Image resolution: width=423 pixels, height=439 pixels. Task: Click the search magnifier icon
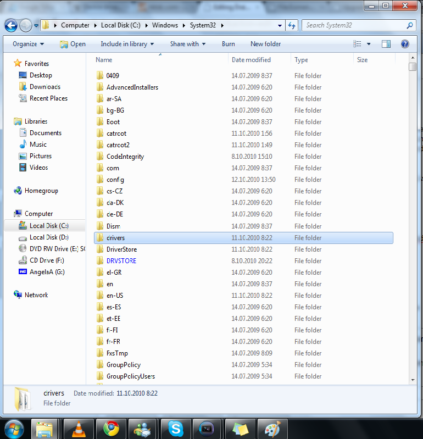[410, 25]
